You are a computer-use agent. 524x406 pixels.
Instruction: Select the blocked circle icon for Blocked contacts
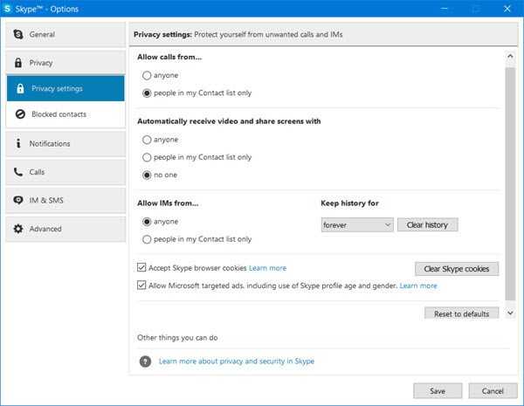tap(20, 114)
